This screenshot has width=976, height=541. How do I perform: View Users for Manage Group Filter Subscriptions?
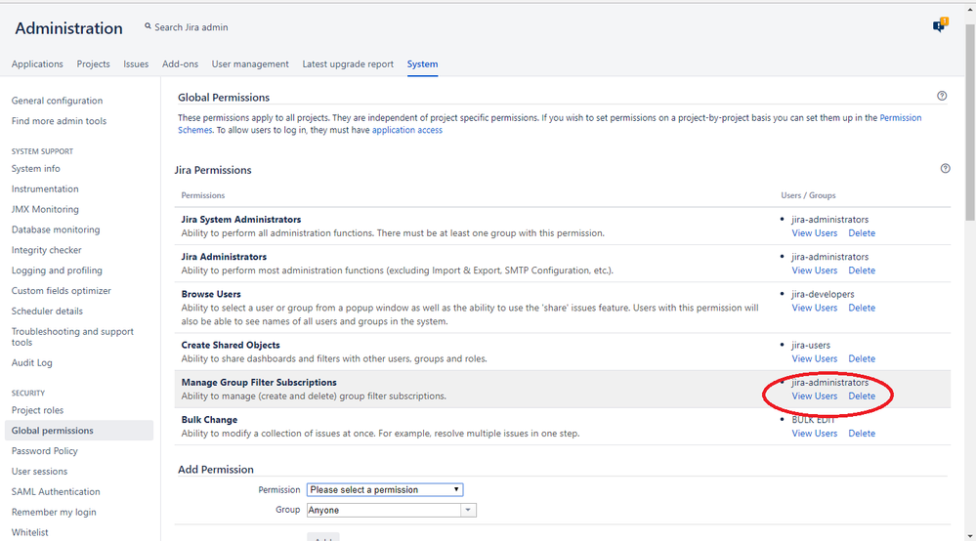[x=814, y=396]
